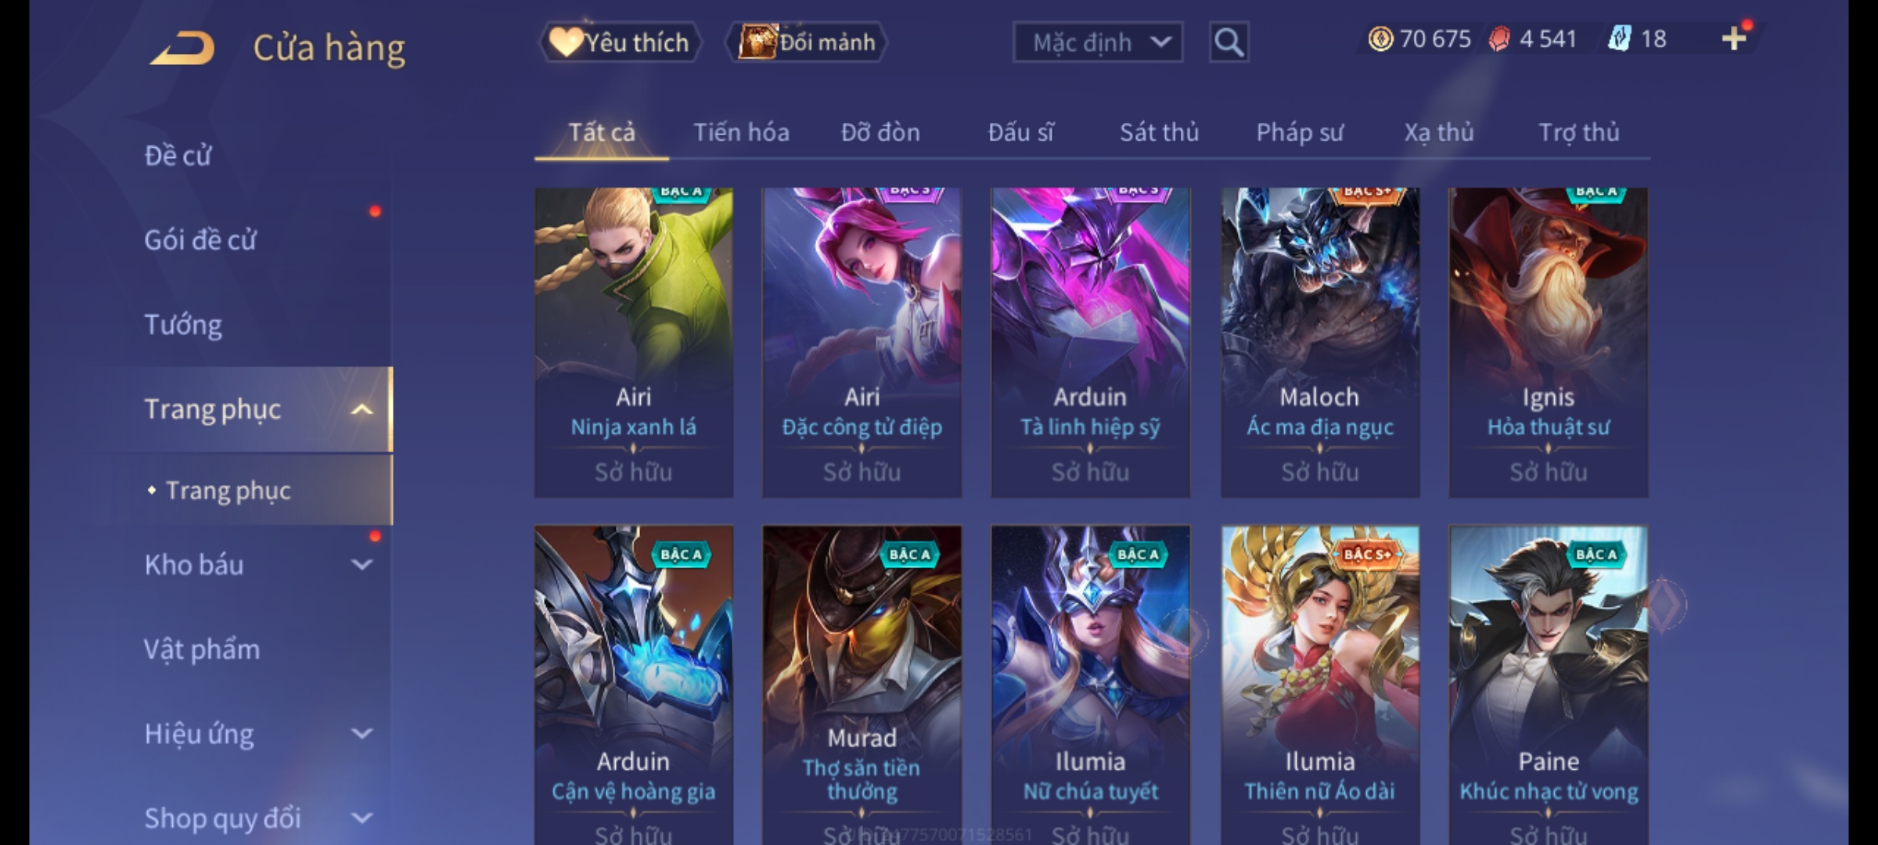
Task: Open Đổi mảnh fragment exchange chest
Action: pos(806,42)
